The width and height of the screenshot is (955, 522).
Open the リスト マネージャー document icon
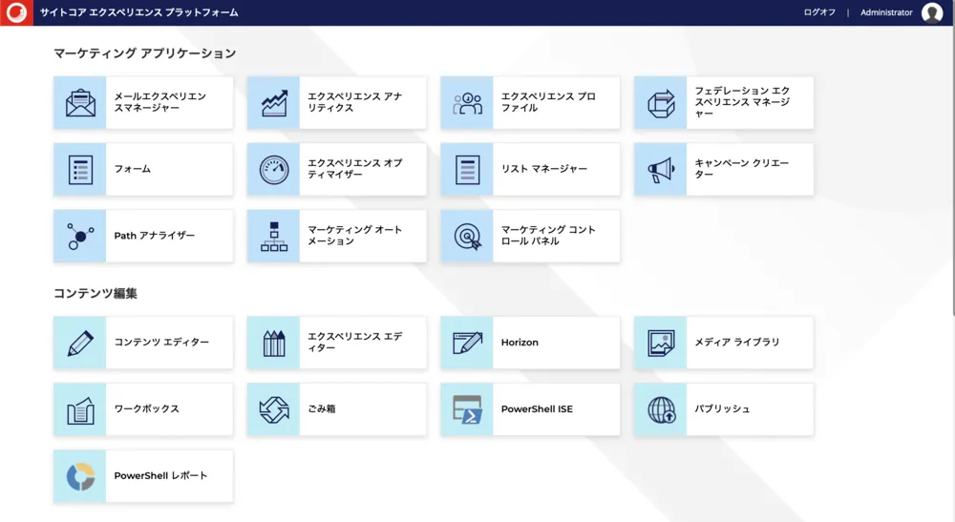[x=467, y=170]
